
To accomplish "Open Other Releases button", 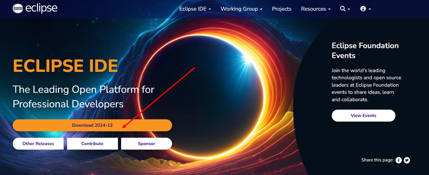I will click(38, 143).
